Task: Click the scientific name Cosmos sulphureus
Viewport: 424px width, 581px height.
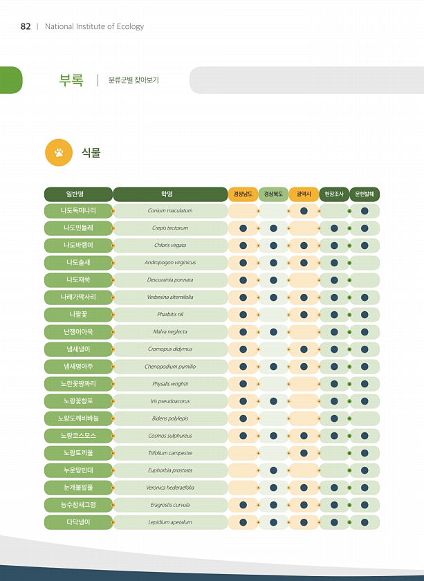Action: pos(170,436)
